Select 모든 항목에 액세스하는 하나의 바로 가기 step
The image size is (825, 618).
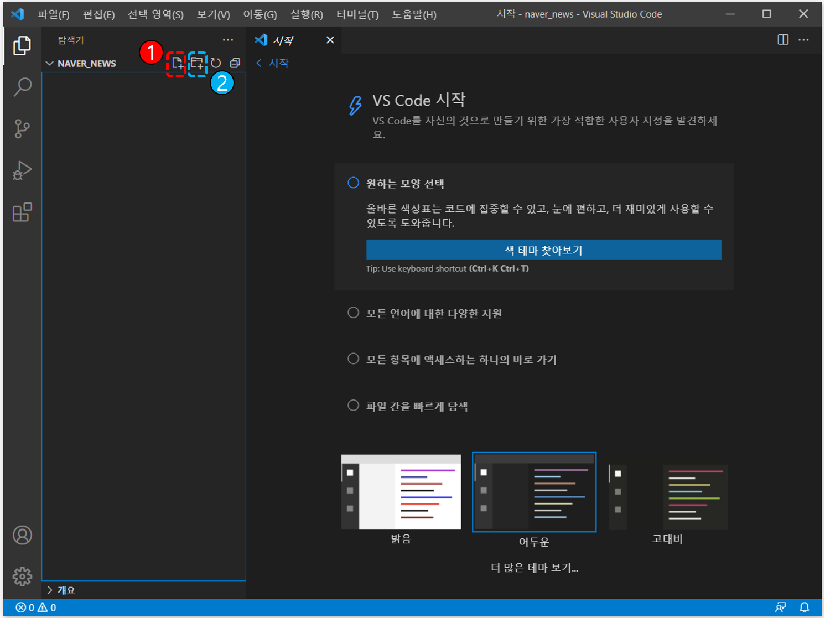(x=452, y=360)
